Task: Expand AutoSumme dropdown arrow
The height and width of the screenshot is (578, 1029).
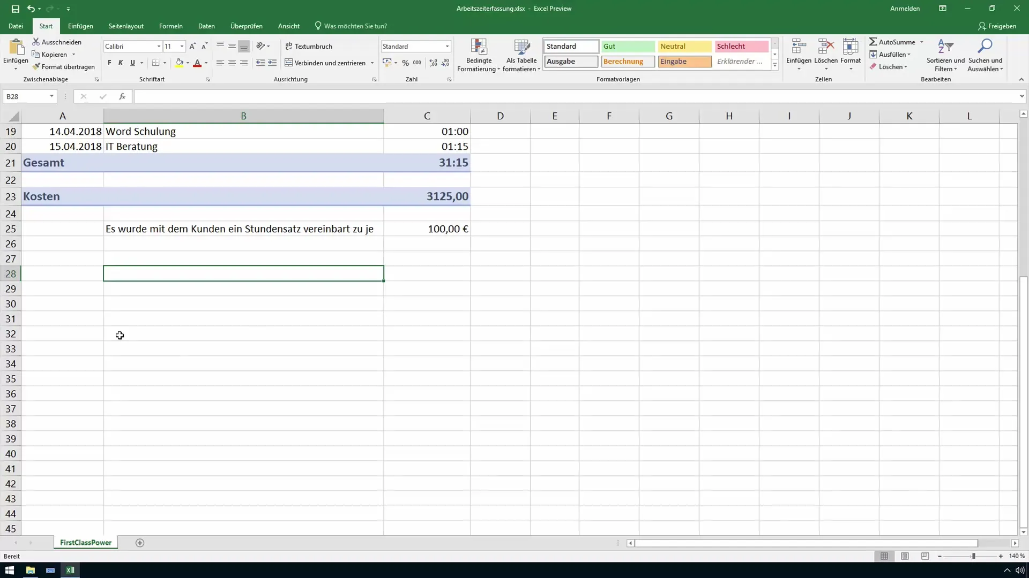Action: [x=922, y=42]
